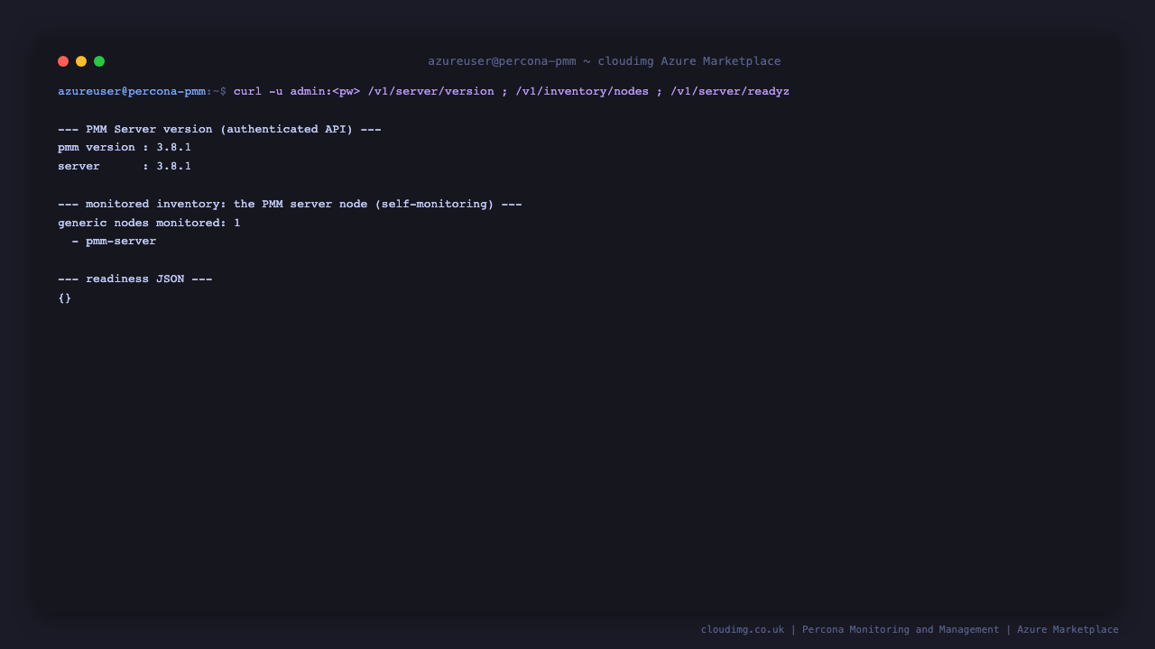Click the cloudimg.co.uk footer caption
Image resolution: width=1155 pixels, height=649 pixels.
coord(910,629)
